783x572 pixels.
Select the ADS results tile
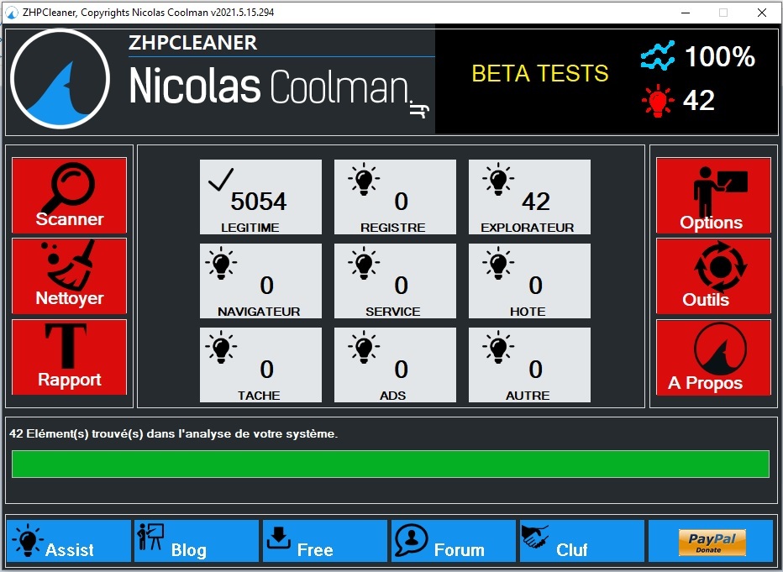coord(395,365)
